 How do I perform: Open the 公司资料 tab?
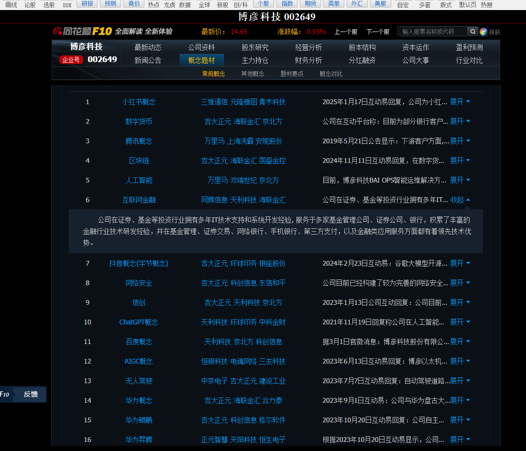201,47
